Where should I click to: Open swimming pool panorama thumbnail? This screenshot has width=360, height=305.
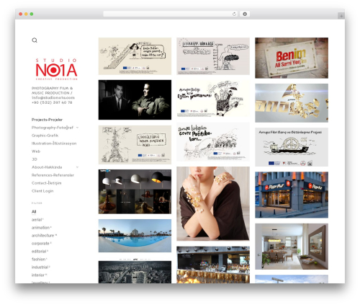tap(135, 236)
